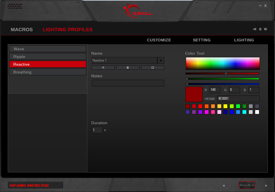
Task: Click the green channel slider
Action: click(222, 79)
